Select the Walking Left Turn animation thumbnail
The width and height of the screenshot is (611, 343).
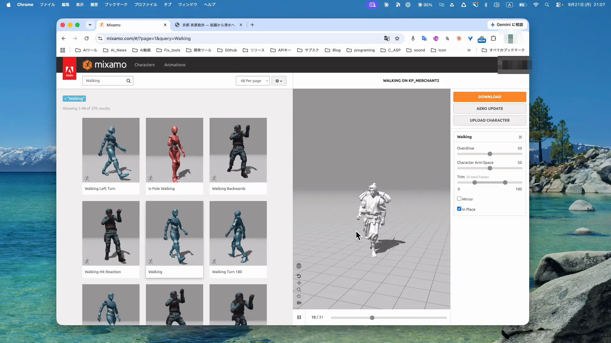tap(111, 150)
